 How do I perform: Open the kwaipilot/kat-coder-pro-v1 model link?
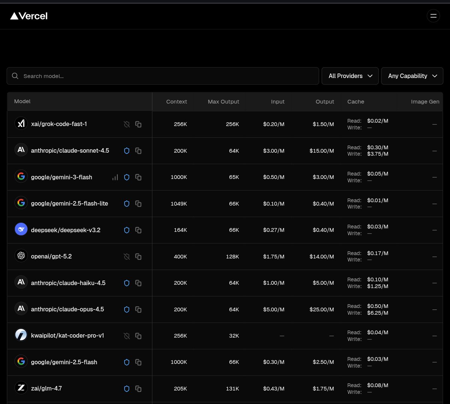(x=67, y=335)
